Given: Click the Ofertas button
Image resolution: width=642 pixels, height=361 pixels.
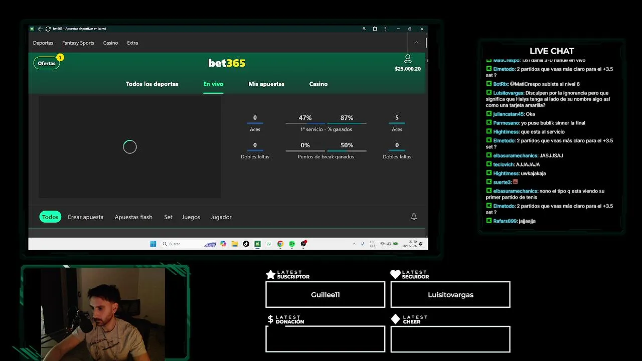Looking at the screenshot, I should [x=47, y=63].
